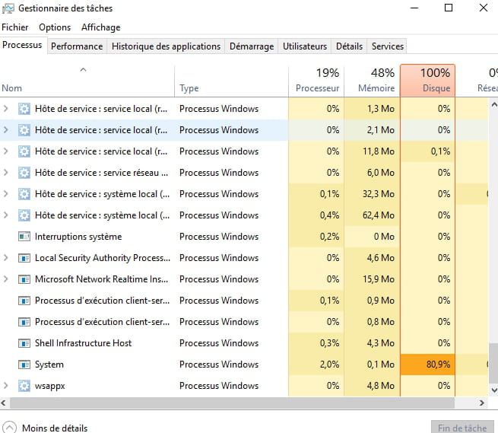
Task: Switch to the Démarrage tab
Action: [x=251, y=46]
